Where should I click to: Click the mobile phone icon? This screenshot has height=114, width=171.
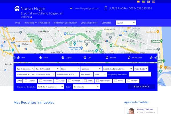(106, 8)
